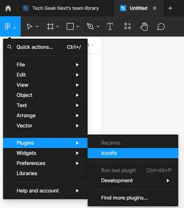Open the Figma main menu button
This screenshot has height=208, width=184.
[x=10, y=26]
